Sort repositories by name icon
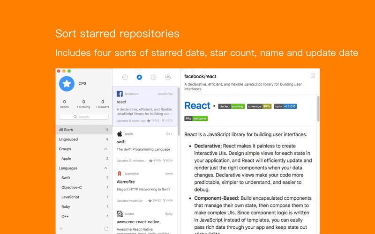The height and width of the screenshot is (234, 375). click(154, 77)
